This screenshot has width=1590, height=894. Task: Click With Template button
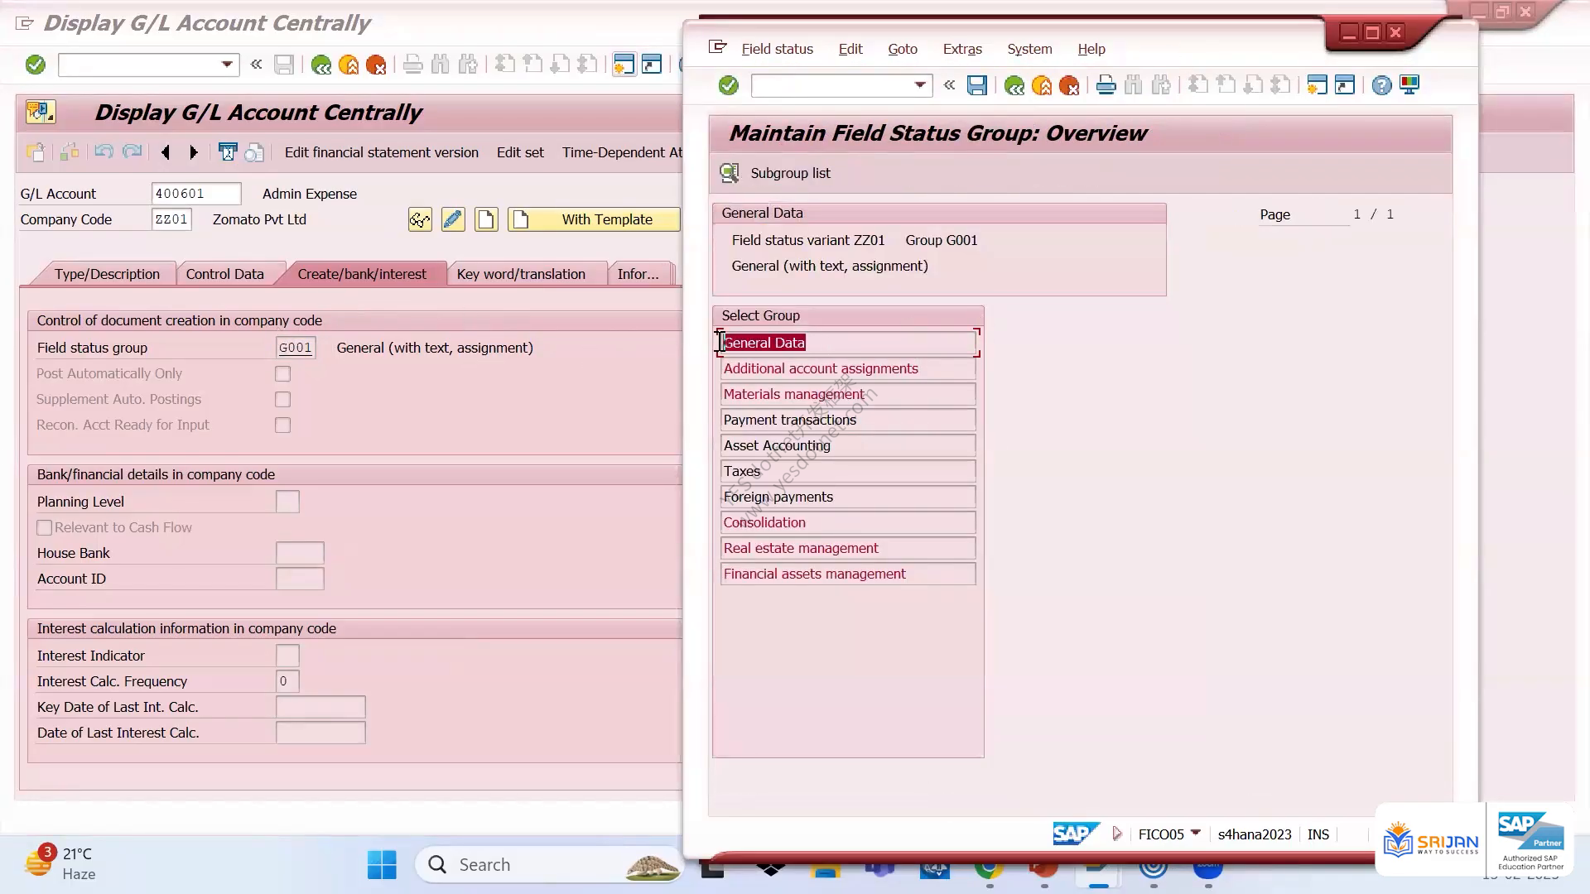(x=594, y=219)
